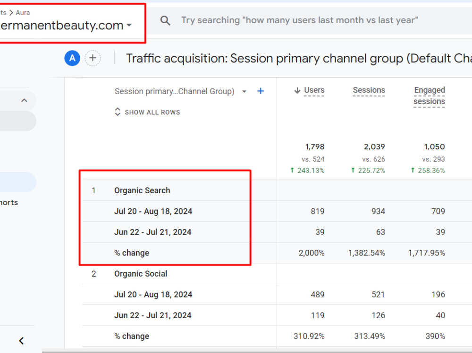Viewport: 472px width, 353px height.
Task: Open the Session primary Channel Group dropdown
Action: click(x=244, y=91)
